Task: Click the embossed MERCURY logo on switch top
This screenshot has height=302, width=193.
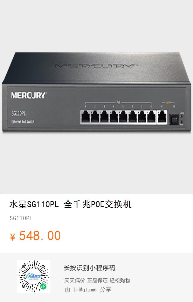Action: pos(96,67)
